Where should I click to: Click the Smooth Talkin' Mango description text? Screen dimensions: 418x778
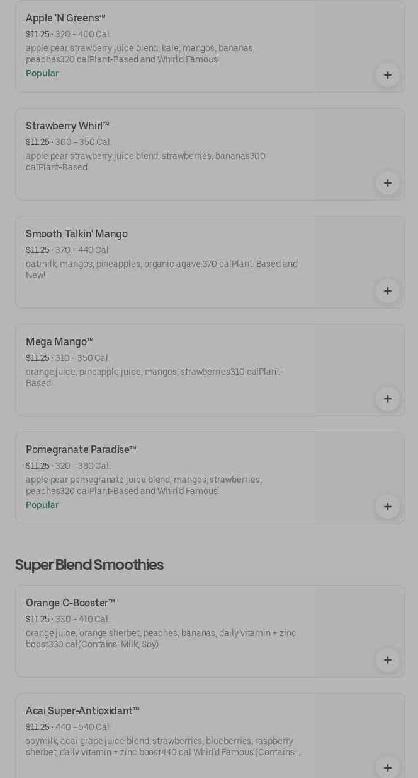pyautogui.click(x=161, y=269)
